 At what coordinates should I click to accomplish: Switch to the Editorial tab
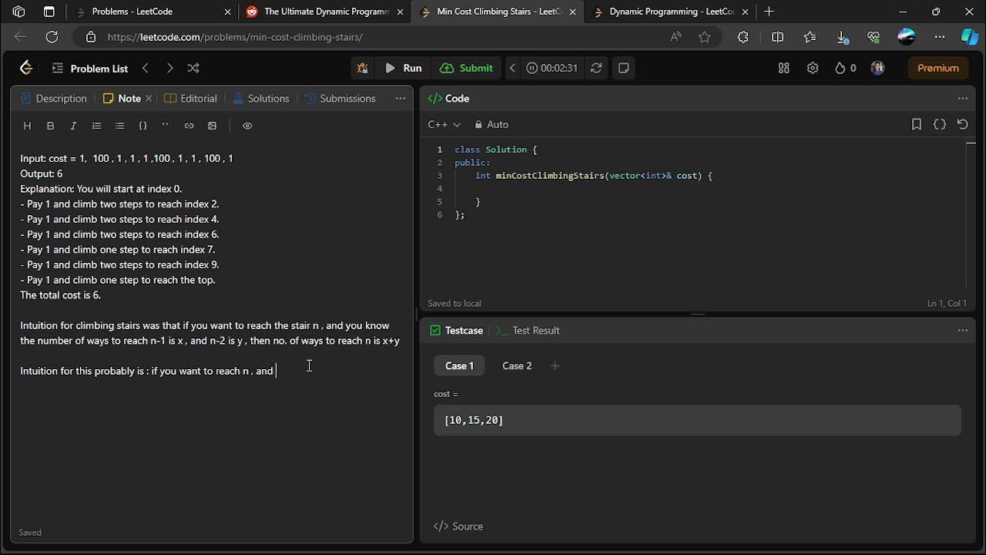point(190,98)
